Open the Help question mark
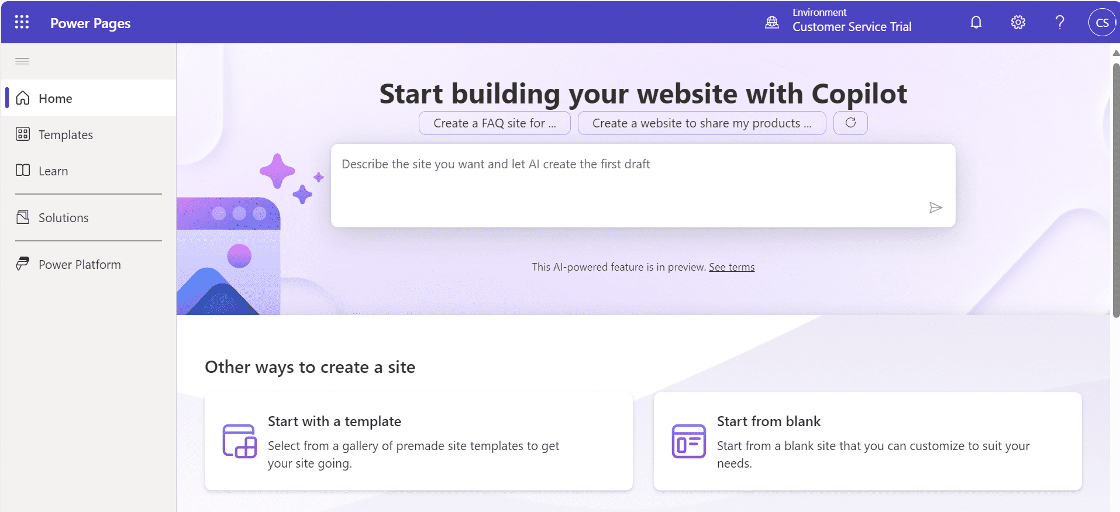1120x512 pixels. (x=1059, y=22)
